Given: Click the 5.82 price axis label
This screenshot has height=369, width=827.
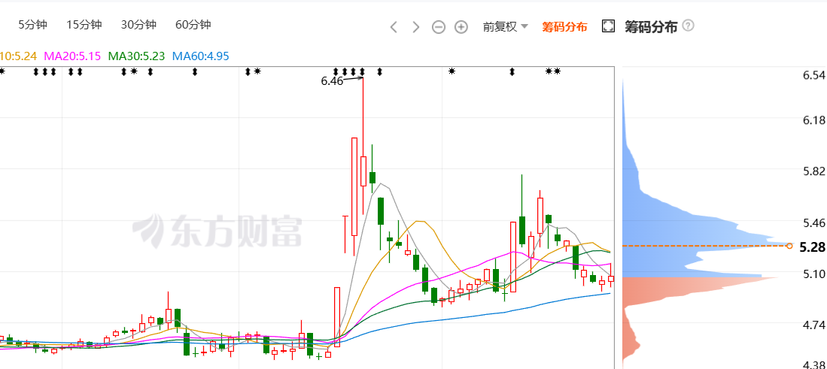Looking at the screenshot, I should click(x=813, y=171).
